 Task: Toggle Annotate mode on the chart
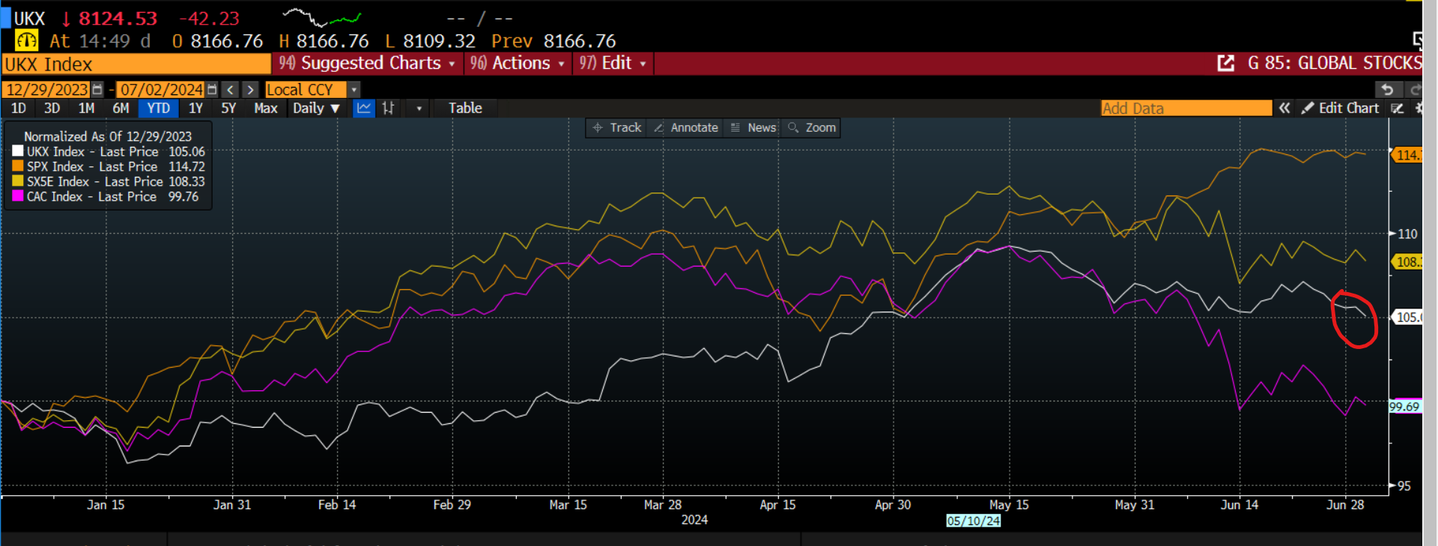tap(686, 128)
